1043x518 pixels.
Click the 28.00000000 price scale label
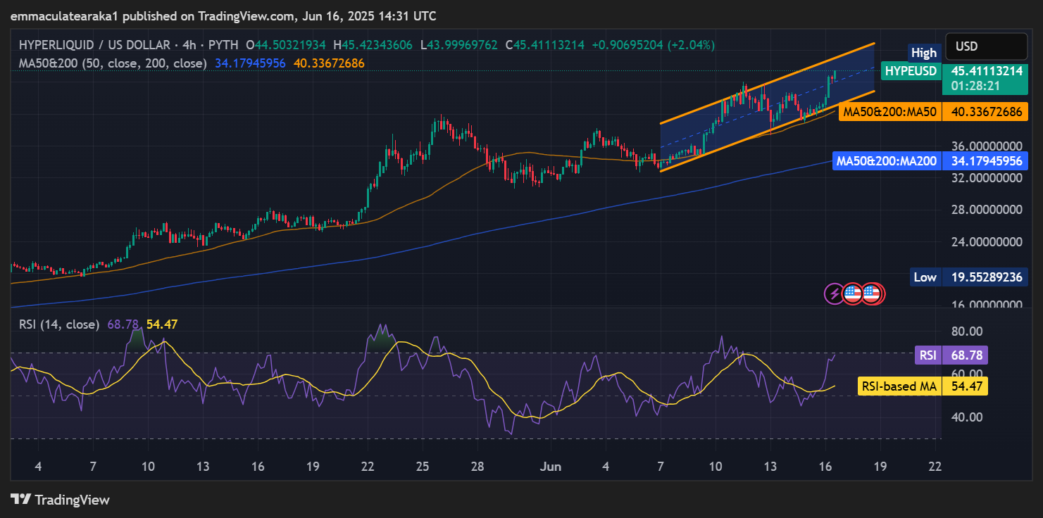tap(986, 210)
